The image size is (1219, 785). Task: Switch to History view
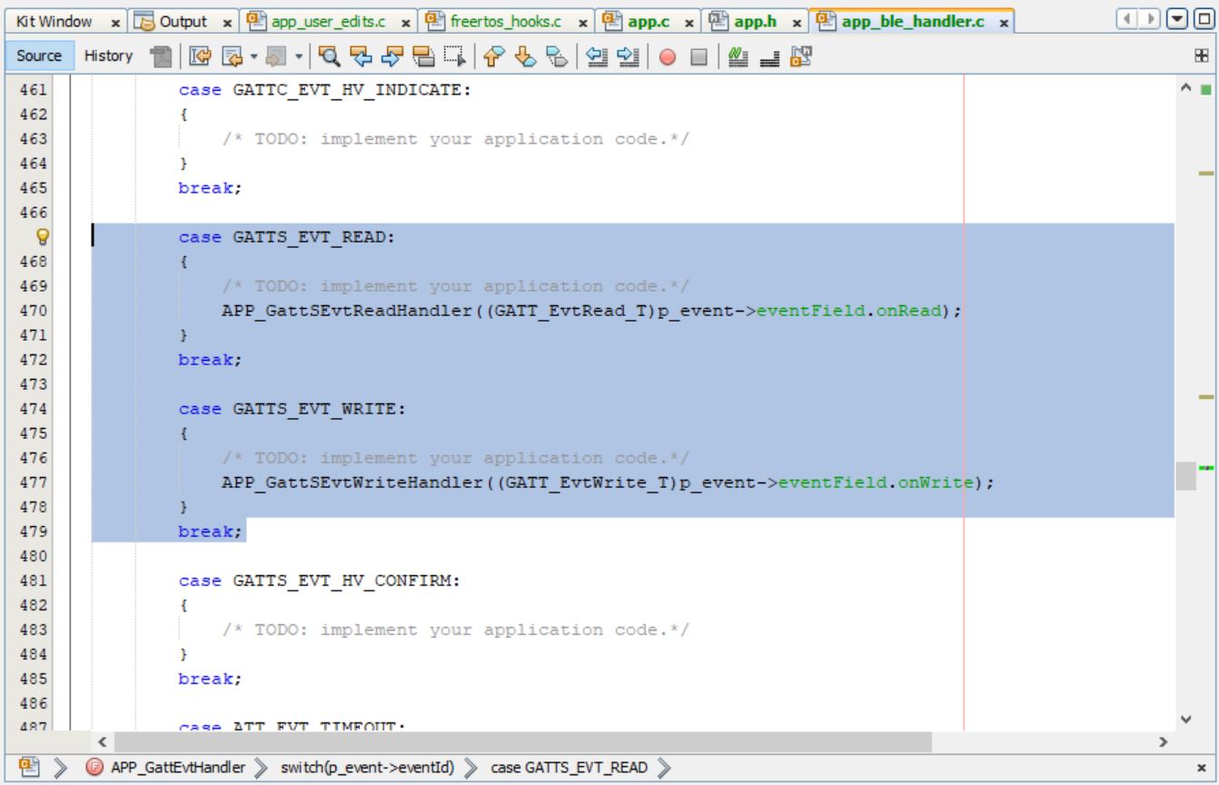click(x=108, y=56)
